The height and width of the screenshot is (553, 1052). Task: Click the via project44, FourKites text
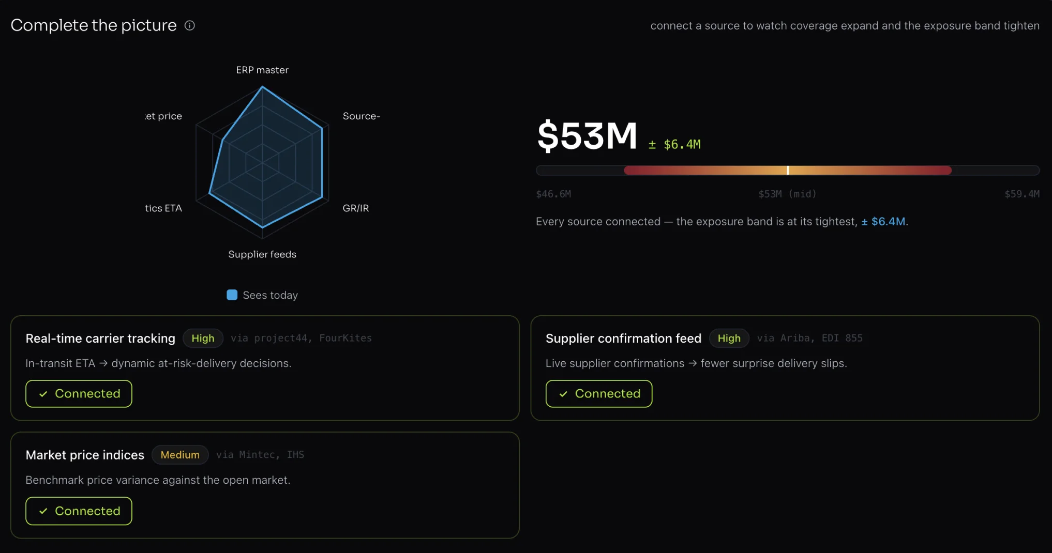point(301,338)
